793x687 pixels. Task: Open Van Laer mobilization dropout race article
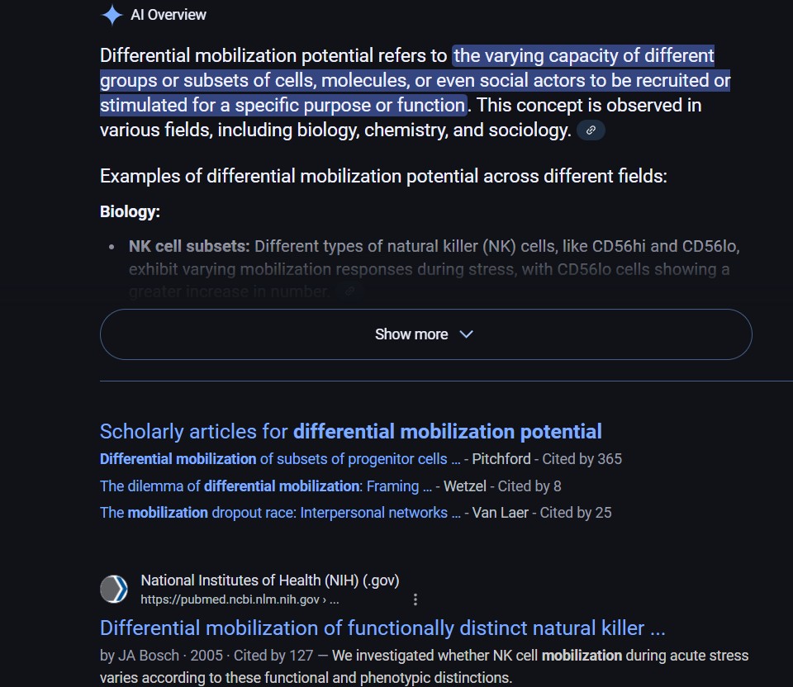[x=280, y=513]
